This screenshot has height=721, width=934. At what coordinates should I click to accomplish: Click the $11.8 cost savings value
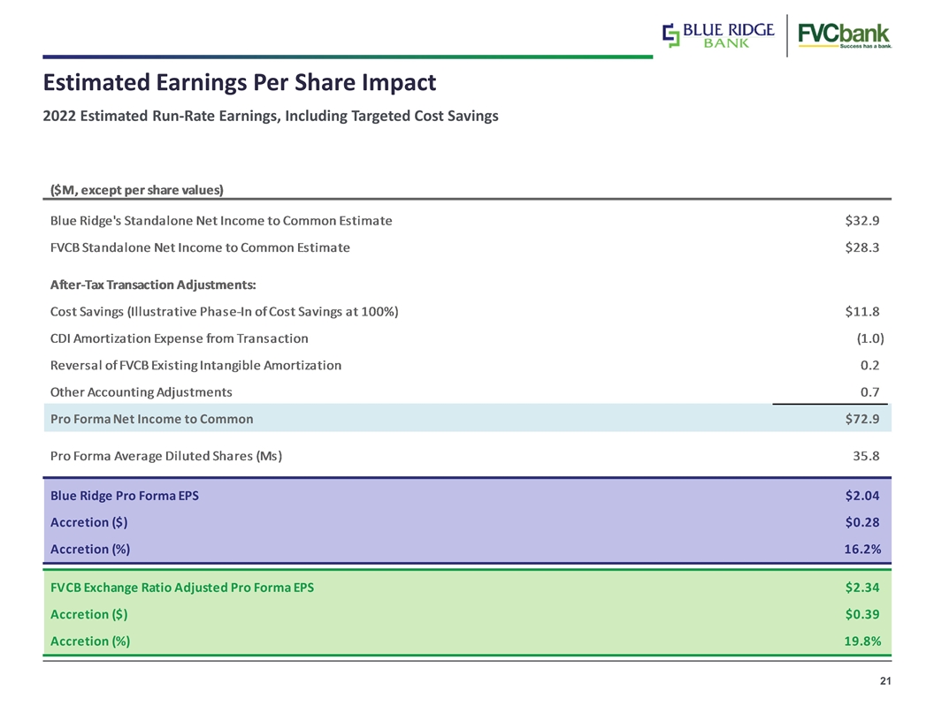(x=862, y=312)
